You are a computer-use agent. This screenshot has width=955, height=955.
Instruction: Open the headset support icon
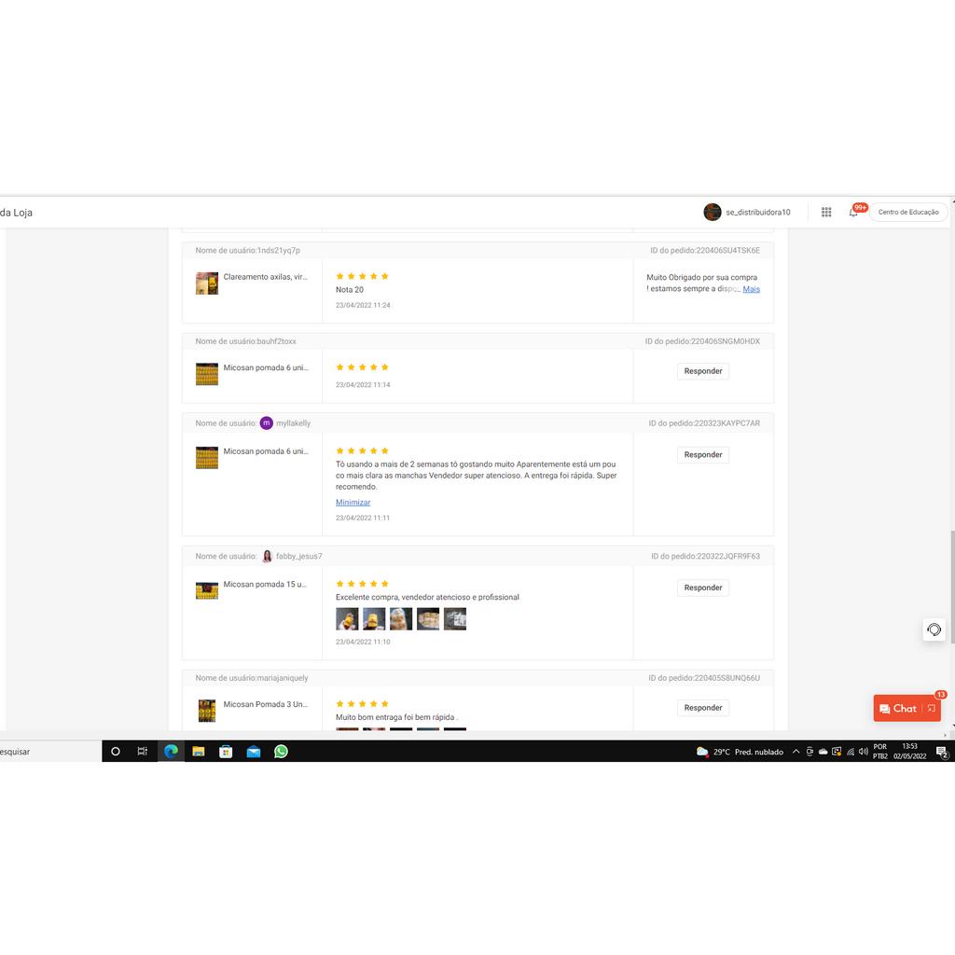click(x=934, y=630)
